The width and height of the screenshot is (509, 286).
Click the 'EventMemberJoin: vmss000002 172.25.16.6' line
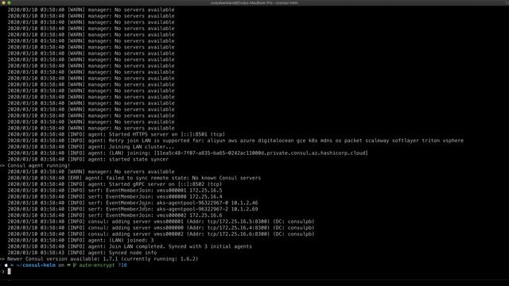(x=115, y=215)
